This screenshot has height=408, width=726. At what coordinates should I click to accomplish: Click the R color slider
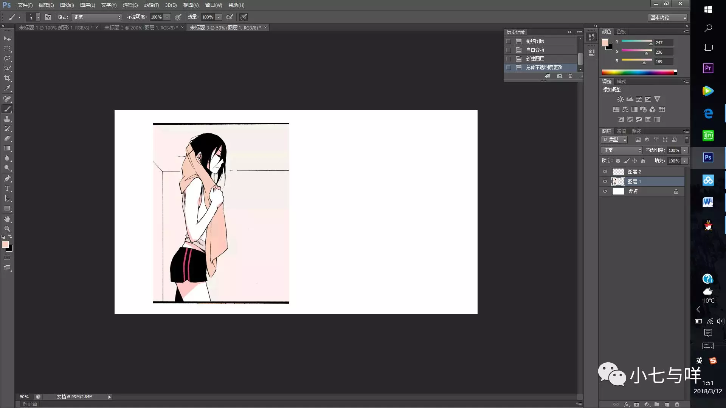coord(637,42)
